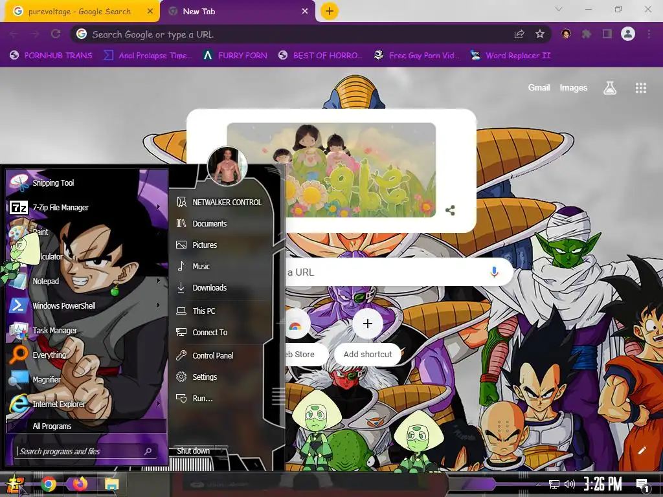Share this page icon

coord(519,34)
